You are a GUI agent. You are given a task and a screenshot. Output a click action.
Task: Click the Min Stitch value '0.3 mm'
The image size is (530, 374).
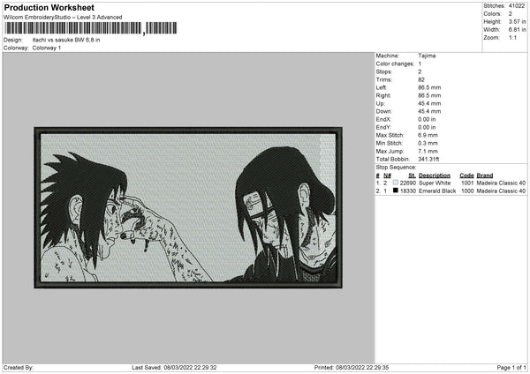pyautogui.click(x=428, y=143)
